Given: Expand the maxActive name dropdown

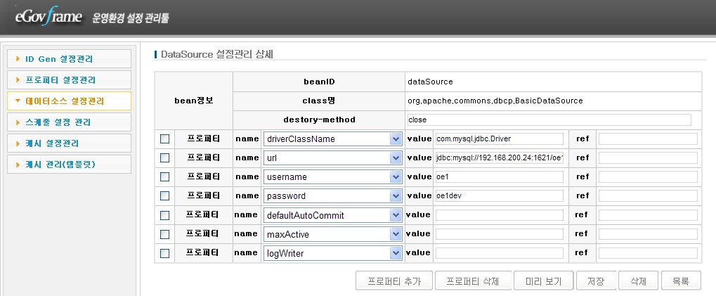Looking at the screenshot, I should coord(395,234).
